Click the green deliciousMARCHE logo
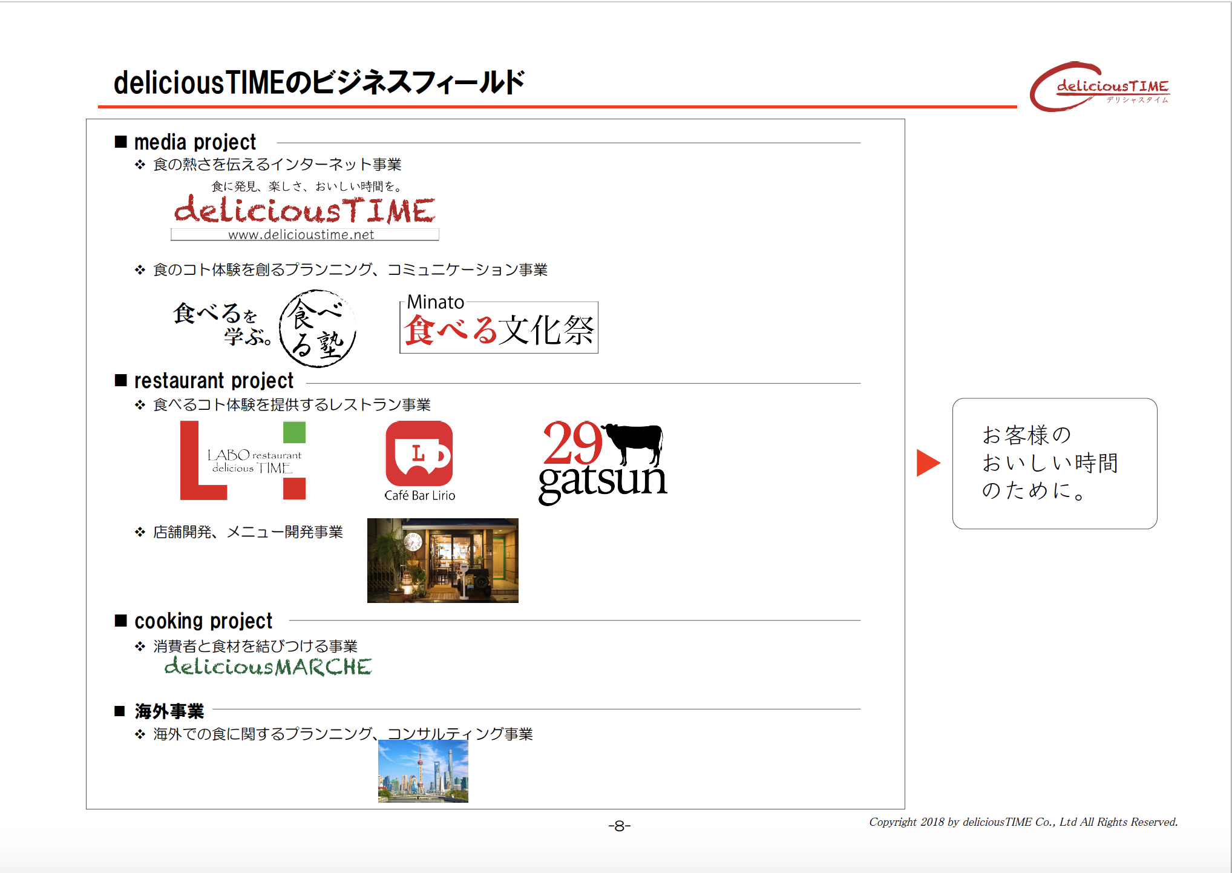The width and height of the screenshot is (1232, 873). click(x=268, y=667)
